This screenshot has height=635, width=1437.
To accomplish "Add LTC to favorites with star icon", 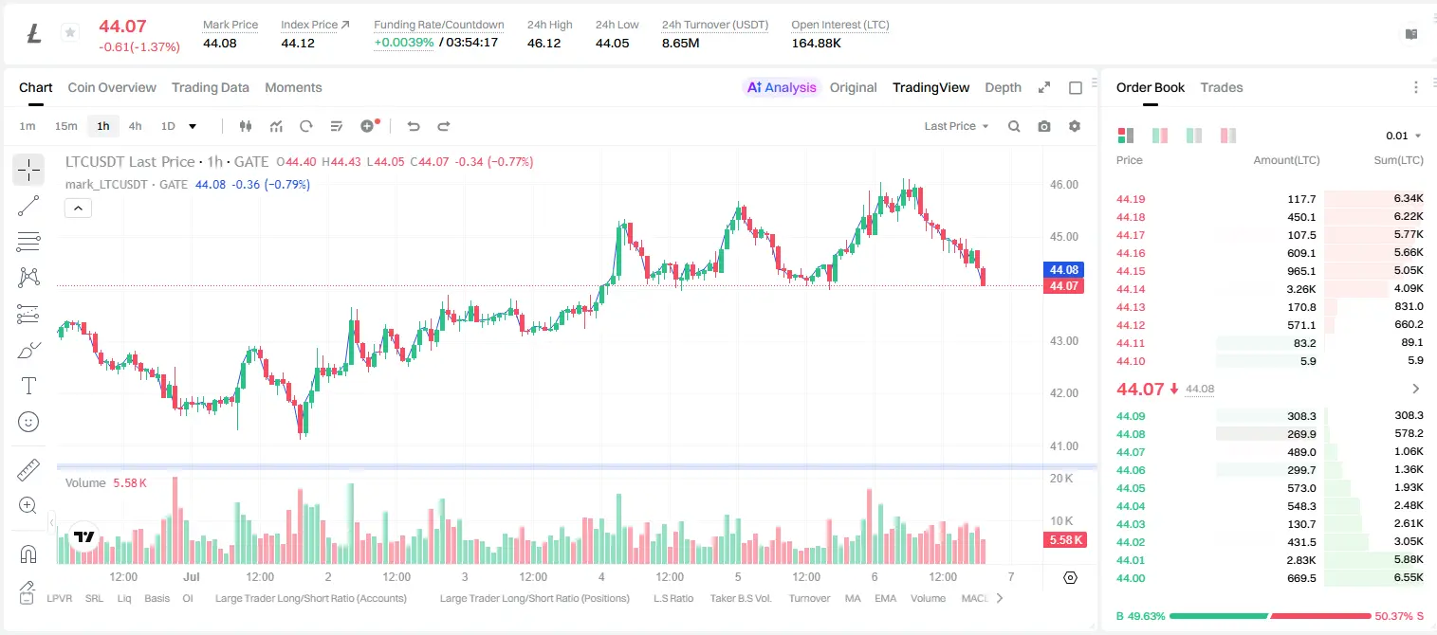I will (69, 33).
